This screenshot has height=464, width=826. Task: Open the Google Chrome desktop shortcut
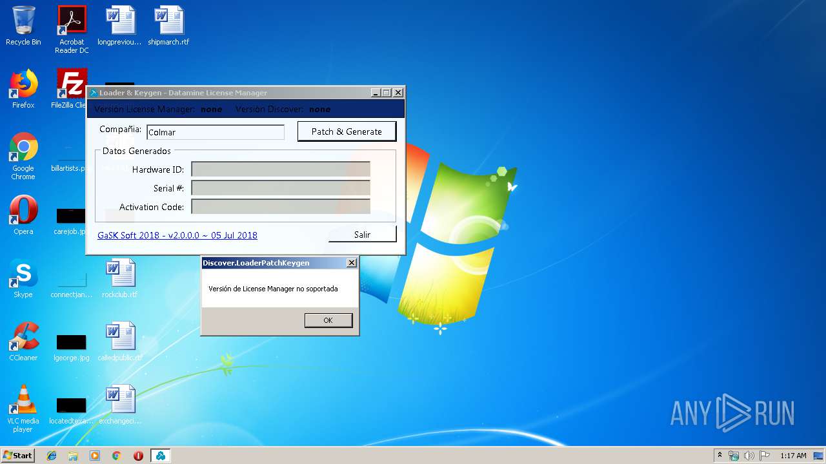coord(23,156)
